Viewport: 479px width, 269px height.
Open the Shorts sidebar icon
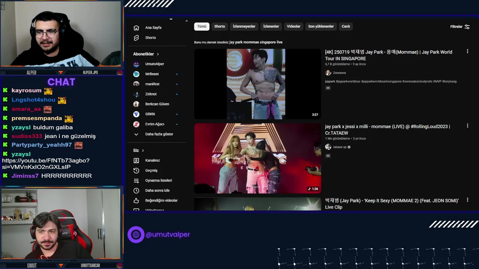click(x=136, y=38)
